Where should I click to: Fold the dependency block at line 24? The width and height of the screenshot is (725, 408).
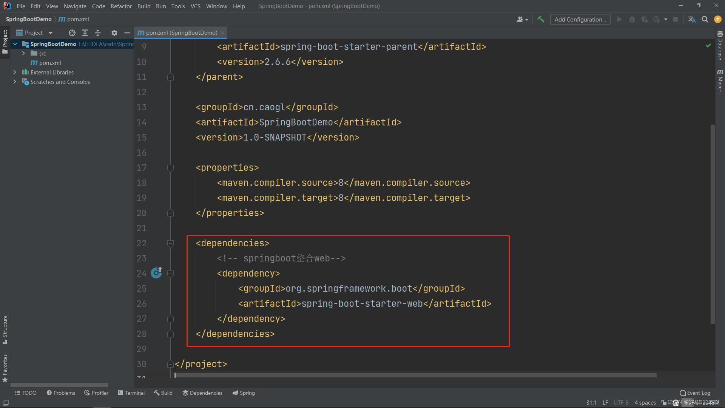coord(170,274)
